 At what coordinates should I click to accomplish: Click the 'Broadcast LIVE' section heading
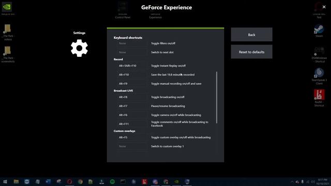coord(123,91)
